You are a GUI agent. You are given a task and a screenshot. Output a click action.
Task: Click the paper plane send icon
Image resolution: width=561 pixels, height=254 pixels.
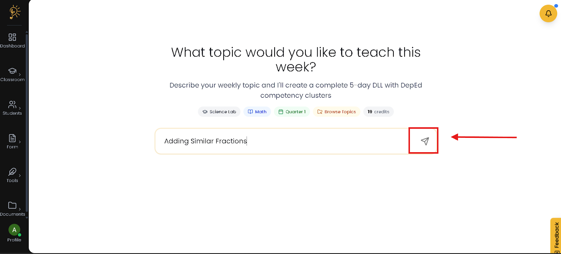[425, 141]
